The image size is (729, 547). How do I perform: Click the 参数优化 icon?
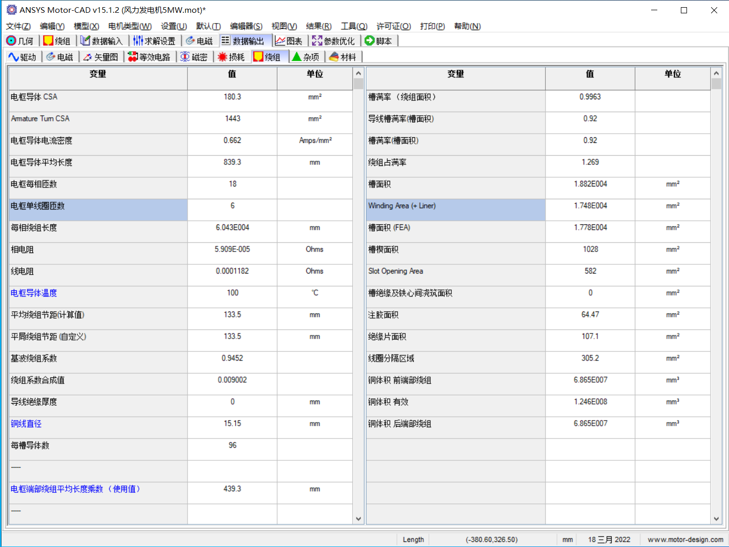coord(317,41)
